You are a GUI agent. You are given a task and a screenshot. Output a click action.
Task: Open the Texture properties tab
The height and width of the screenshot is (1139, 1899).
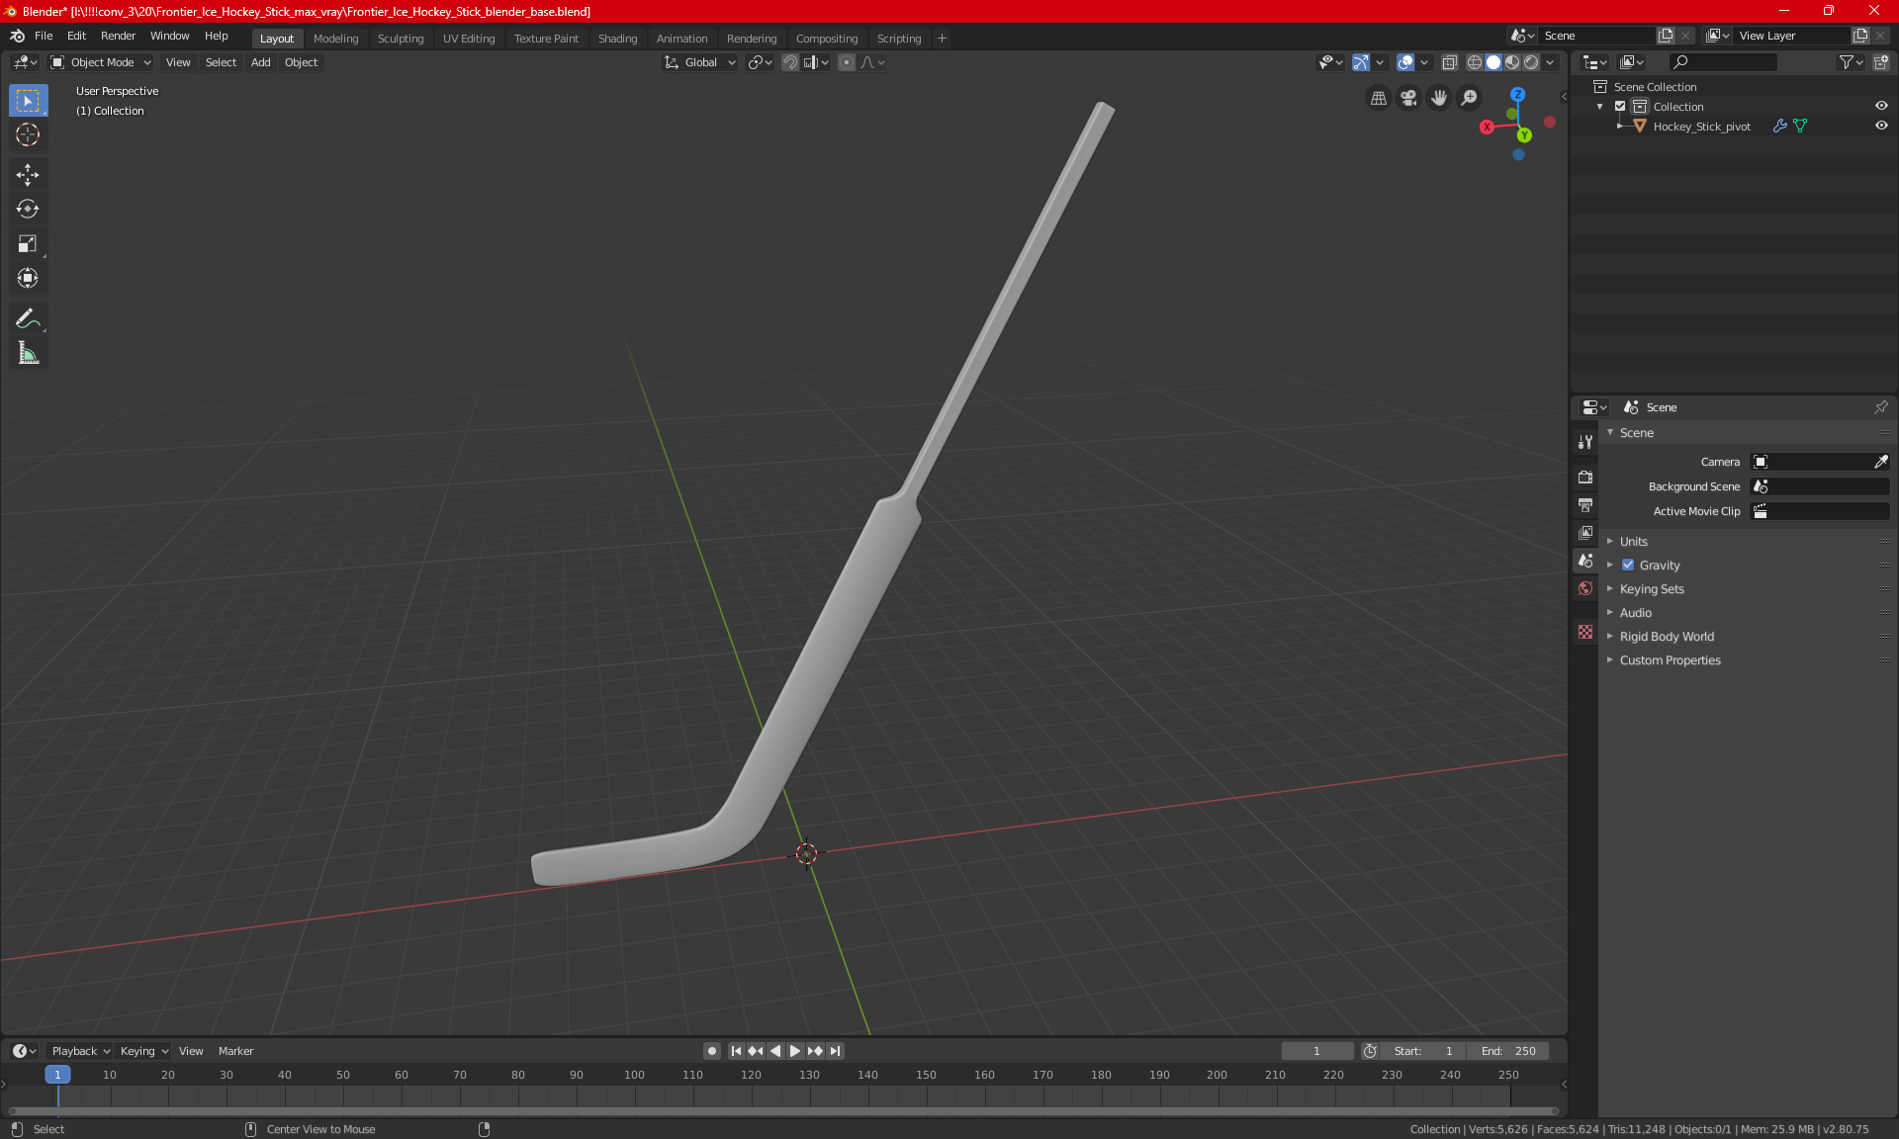coord(1585,632)
